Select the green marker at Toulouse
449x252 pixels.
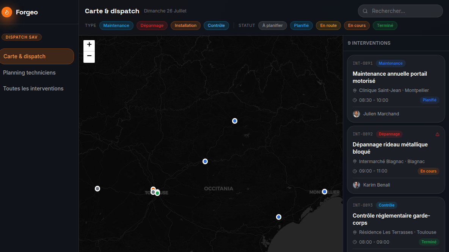(x=157, y=193)
